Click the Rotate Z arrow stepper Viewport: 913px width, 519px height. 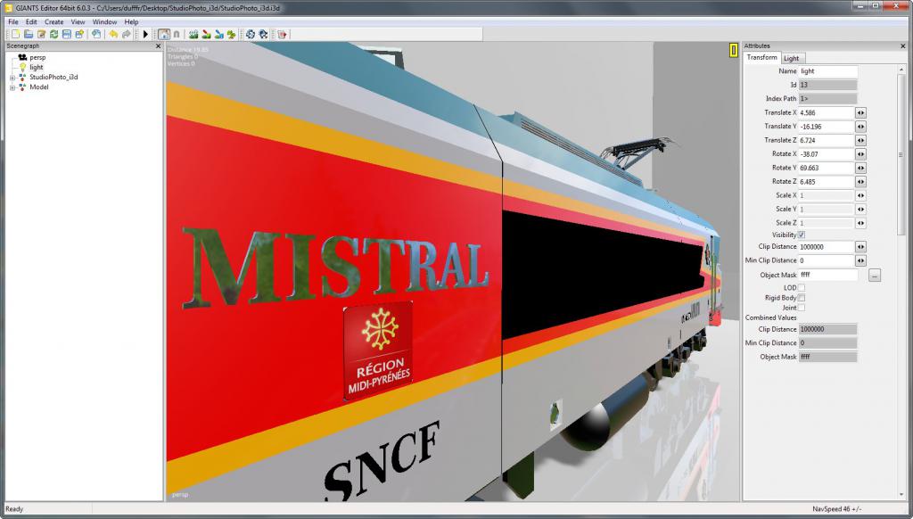coord(860,182)
